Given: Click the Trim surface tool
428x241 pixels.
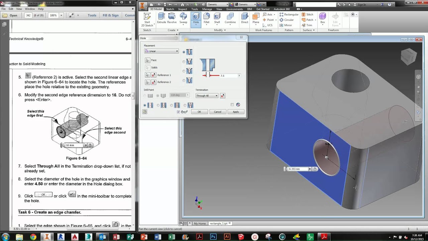Looking at the screenshot, I should [x=307, y=25].
